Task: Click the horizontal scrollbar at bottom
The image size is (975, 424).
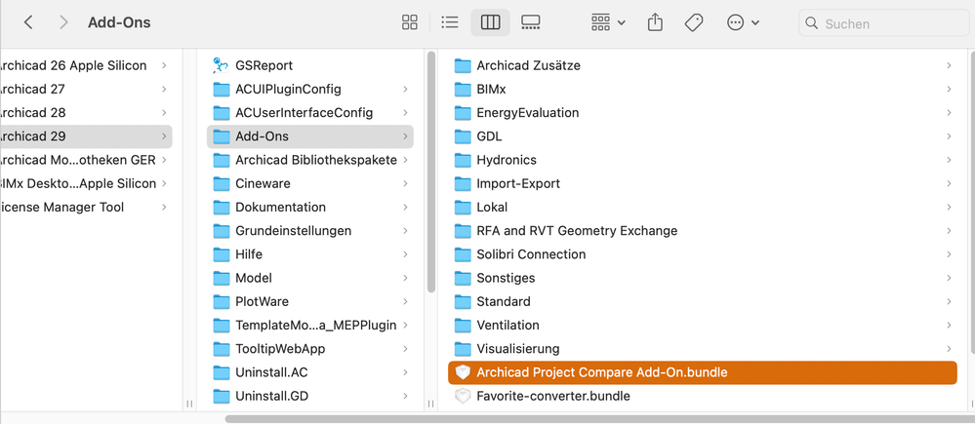Action: (586, 419)
